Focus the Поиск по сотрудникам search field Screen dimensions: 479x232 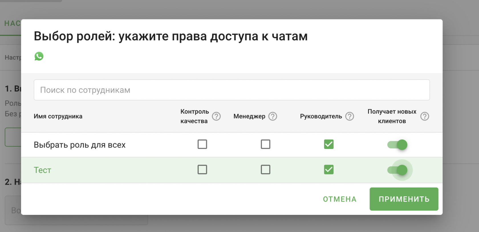click(232, 90)
